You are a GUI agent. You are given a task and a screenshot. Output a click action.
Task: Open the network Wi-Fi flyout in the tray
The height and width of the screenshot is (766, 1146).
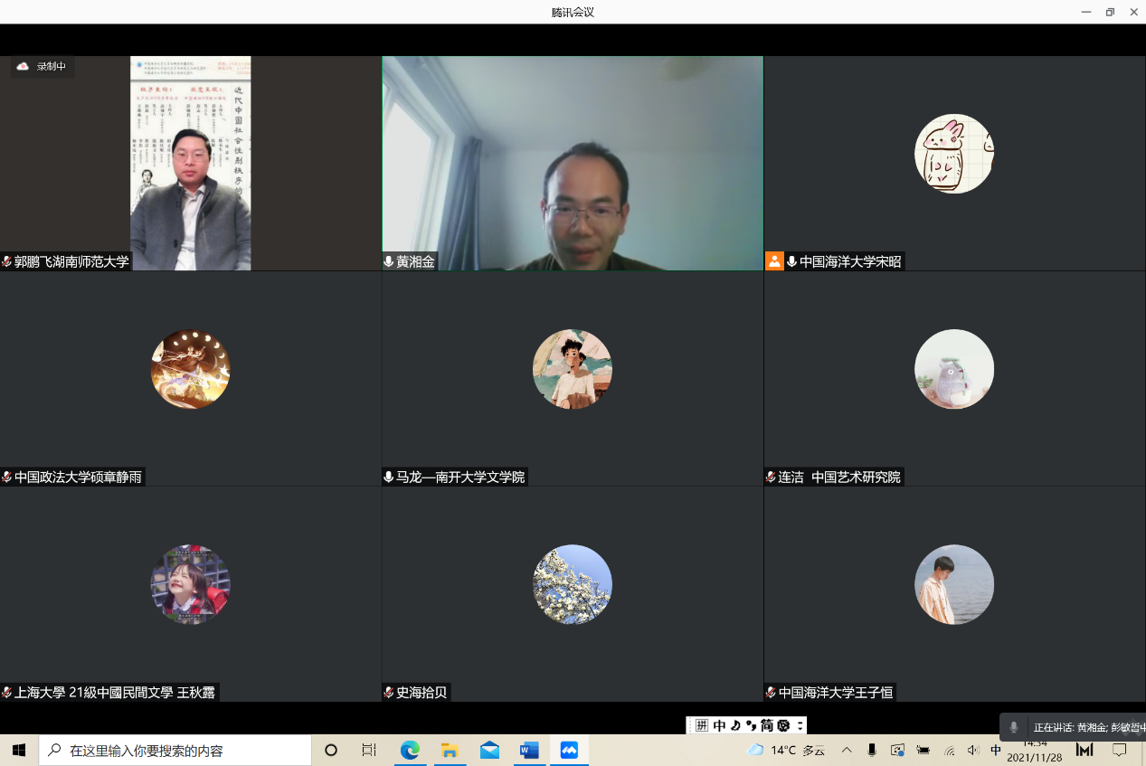pyautogui.click(x=949, y=750)
